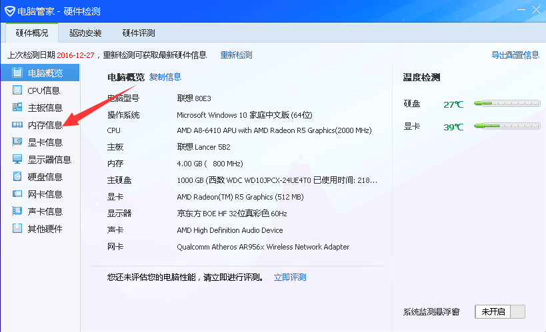The image size is (546, 332).
Task: Close the 硬件检测 window
Action: [x=536, y=10]
